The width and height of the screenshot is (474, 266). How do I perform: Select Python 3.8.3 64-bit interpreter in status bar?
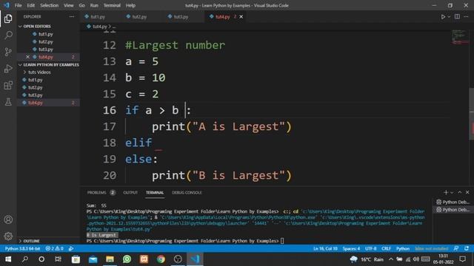pyautogui.click(x=22, y=248)
